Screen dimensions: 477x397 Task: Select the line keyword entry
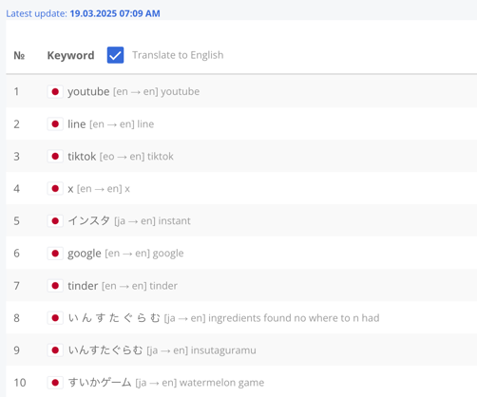[x=77, y=124]
